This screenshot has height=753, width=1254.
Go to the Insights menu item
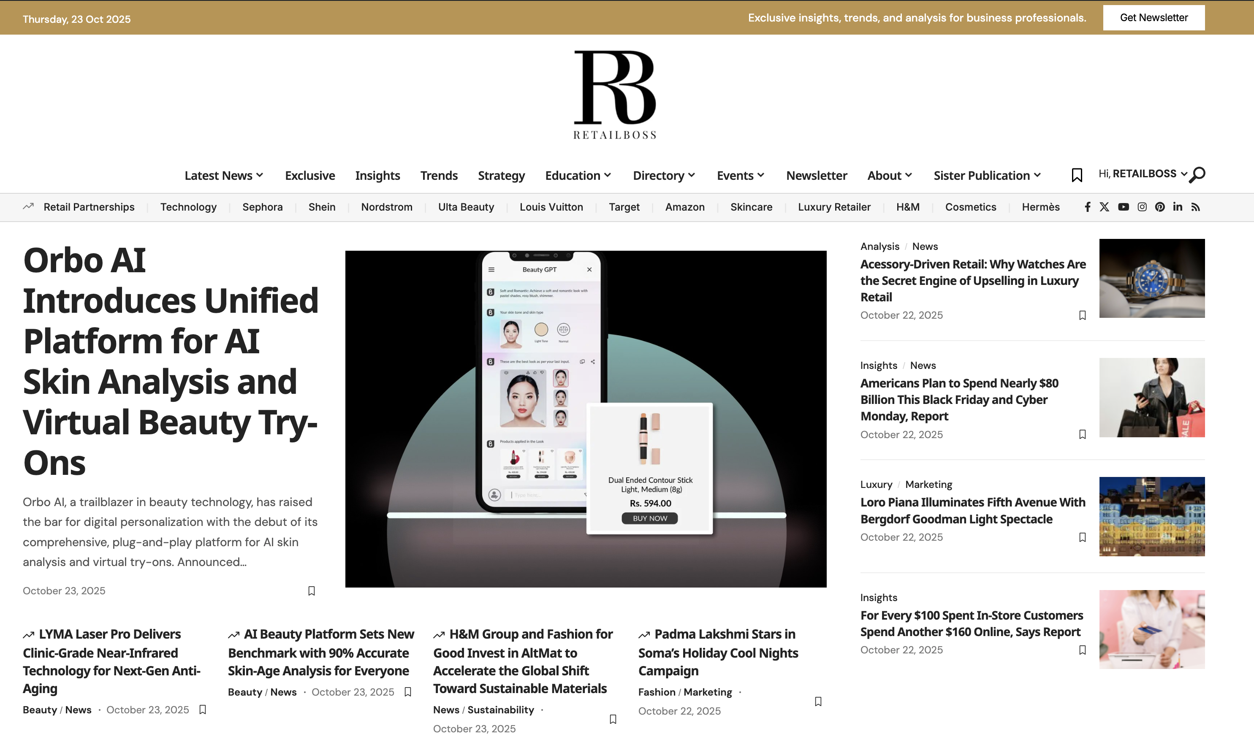377,176
